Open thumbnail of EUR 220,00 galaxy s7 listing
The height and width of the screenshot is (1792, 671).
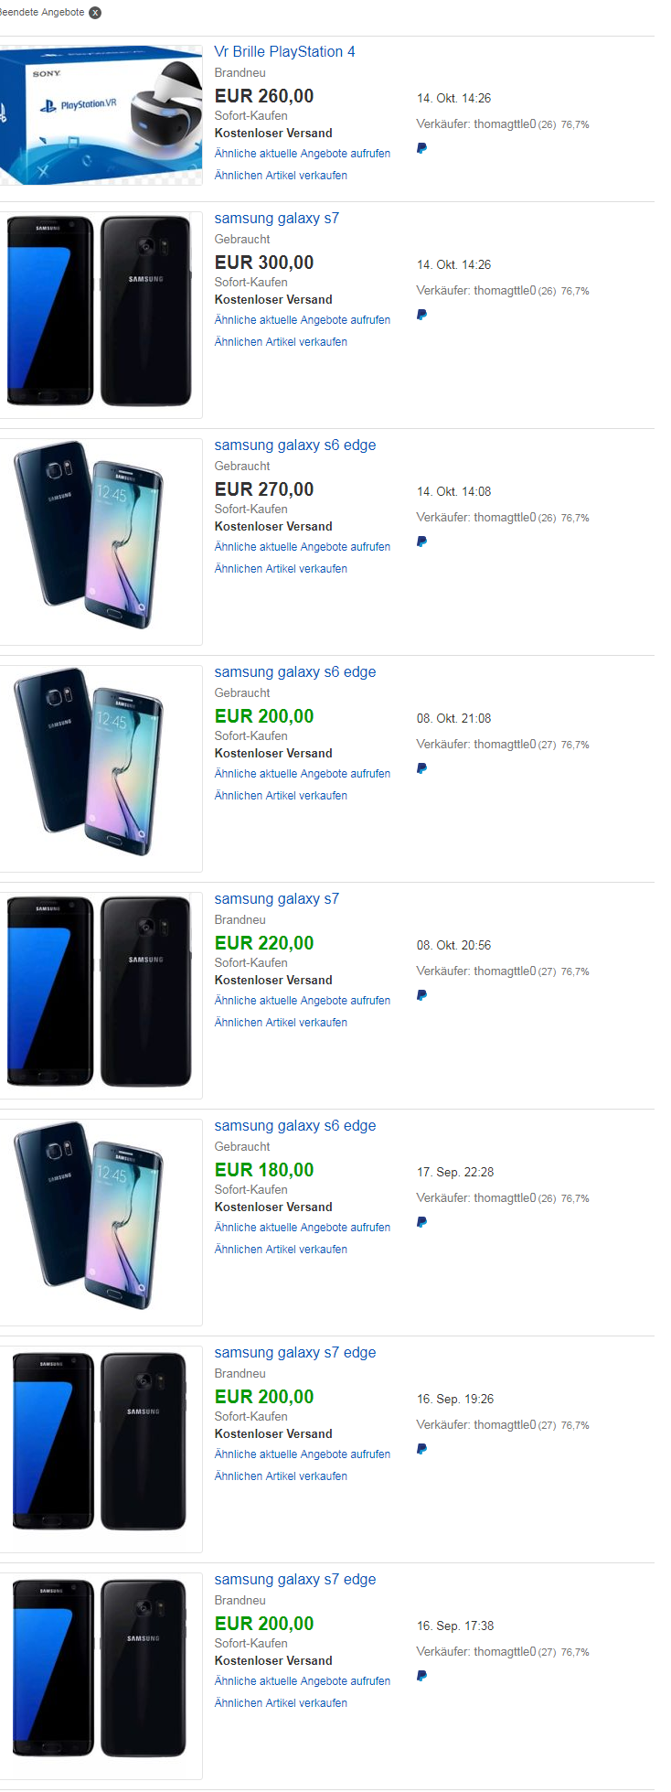(101, 993)
